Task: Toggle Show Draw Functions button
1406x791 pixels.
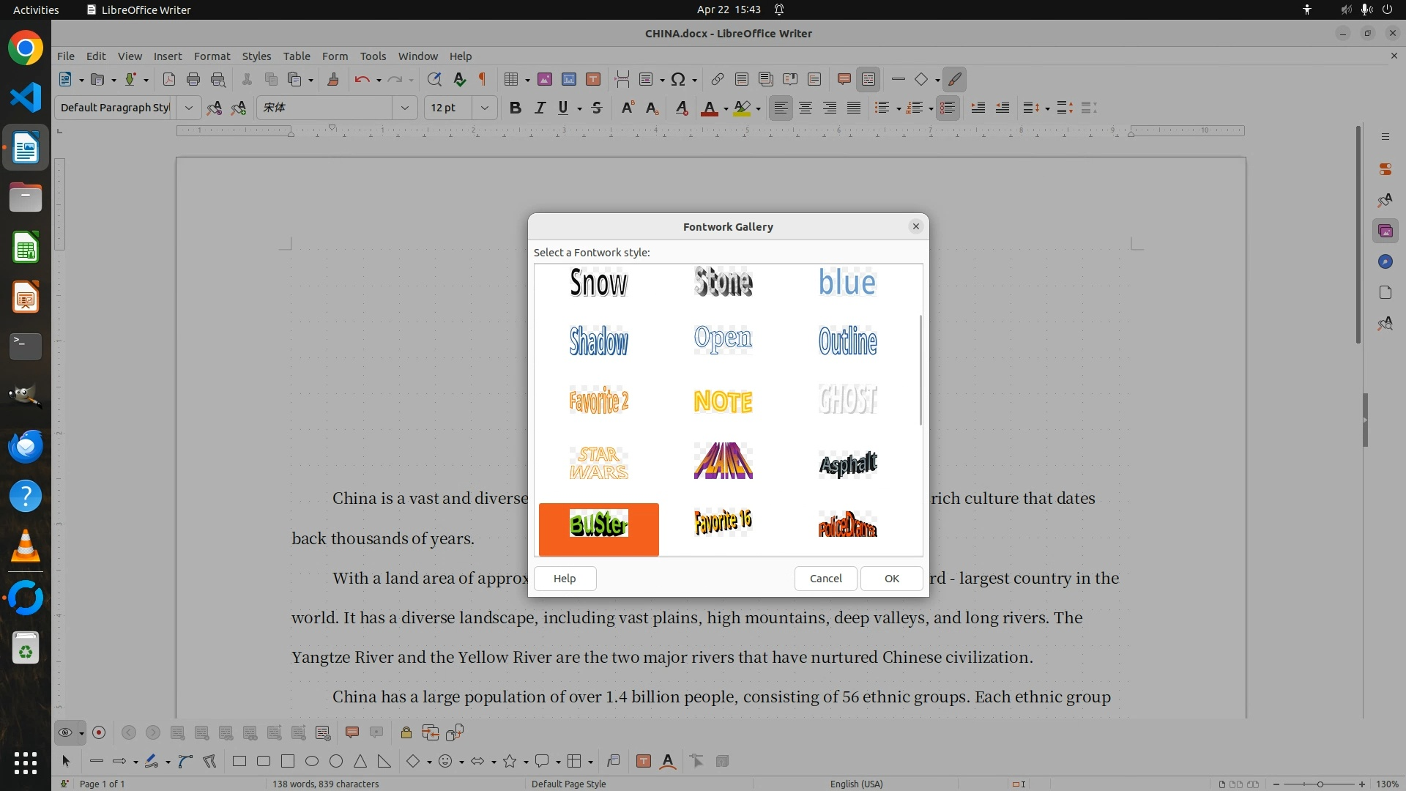Action: pos(954,79)
